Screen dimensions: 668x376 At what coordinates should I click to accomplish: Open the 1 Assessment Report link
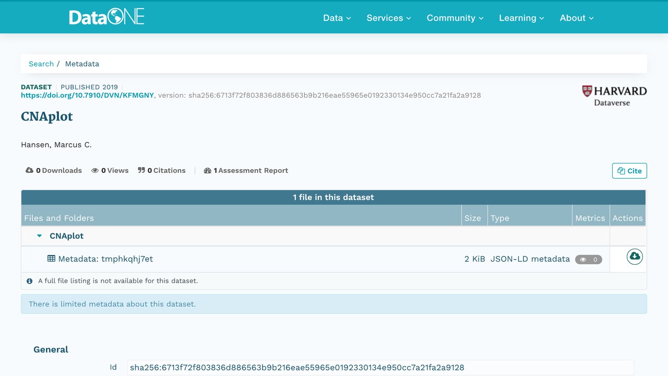click(x=246, y=170)
